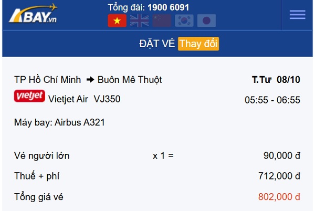The image size is (315, 211).
Task: Click the total price 802,000 đ
Action: [x=279, y=197]
